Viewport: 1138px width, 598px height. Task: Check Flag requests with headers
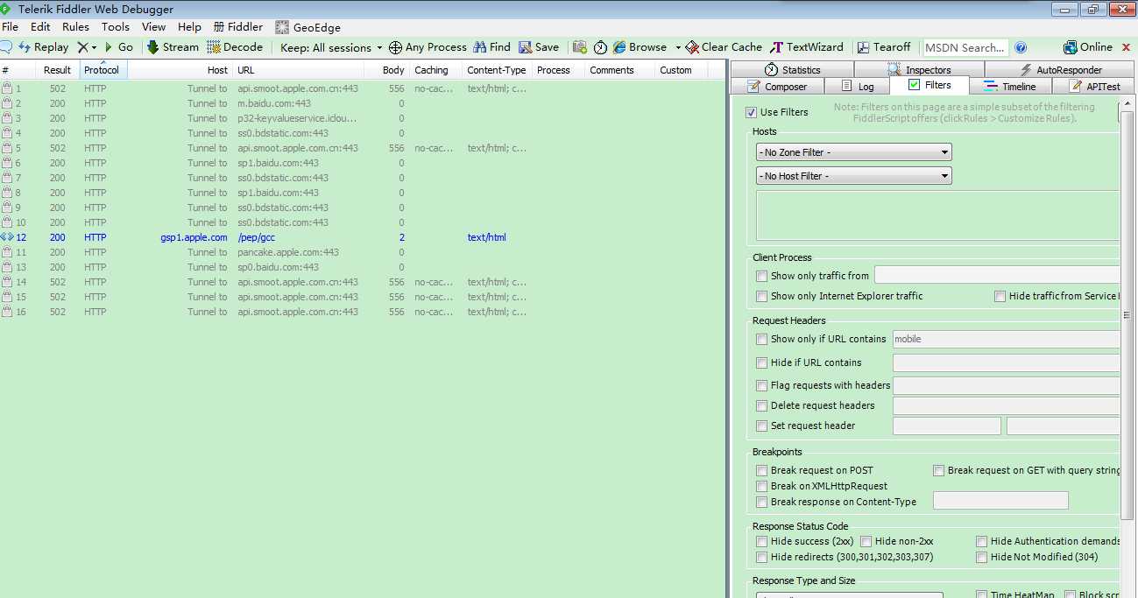tap(762, 385)
